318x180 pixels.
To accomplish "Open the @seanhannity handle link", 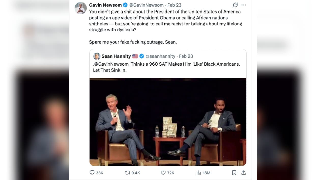I will (x=160, y=56).
